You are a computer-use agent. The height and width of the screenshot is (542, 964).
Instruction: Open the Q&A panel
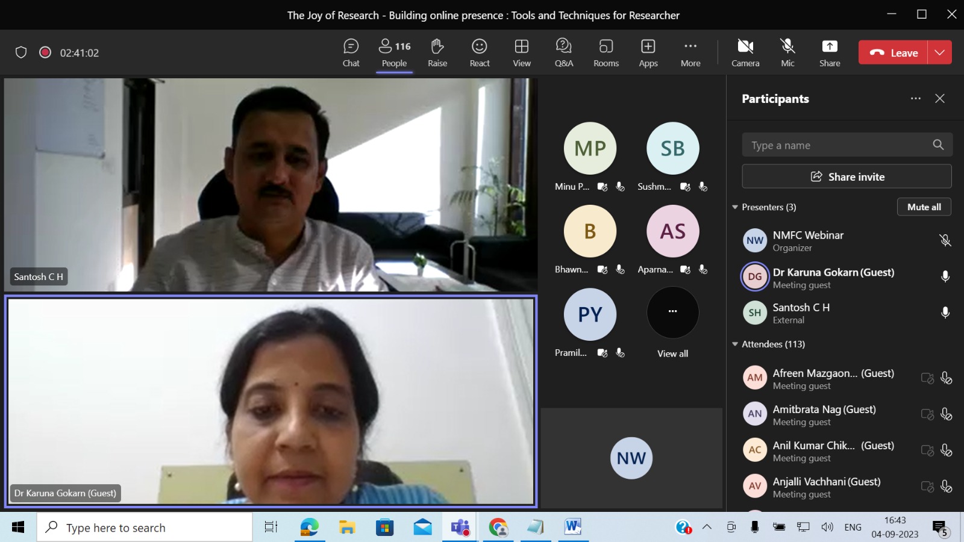(x=563, y=53)
